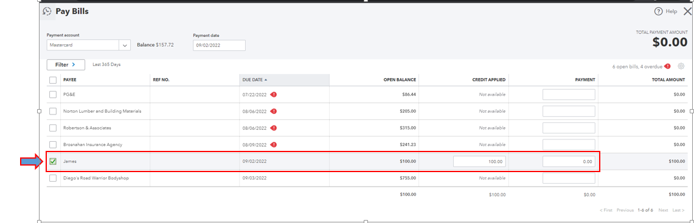Expand the Filter options
The image size is (694, 223).
point(66,65)
